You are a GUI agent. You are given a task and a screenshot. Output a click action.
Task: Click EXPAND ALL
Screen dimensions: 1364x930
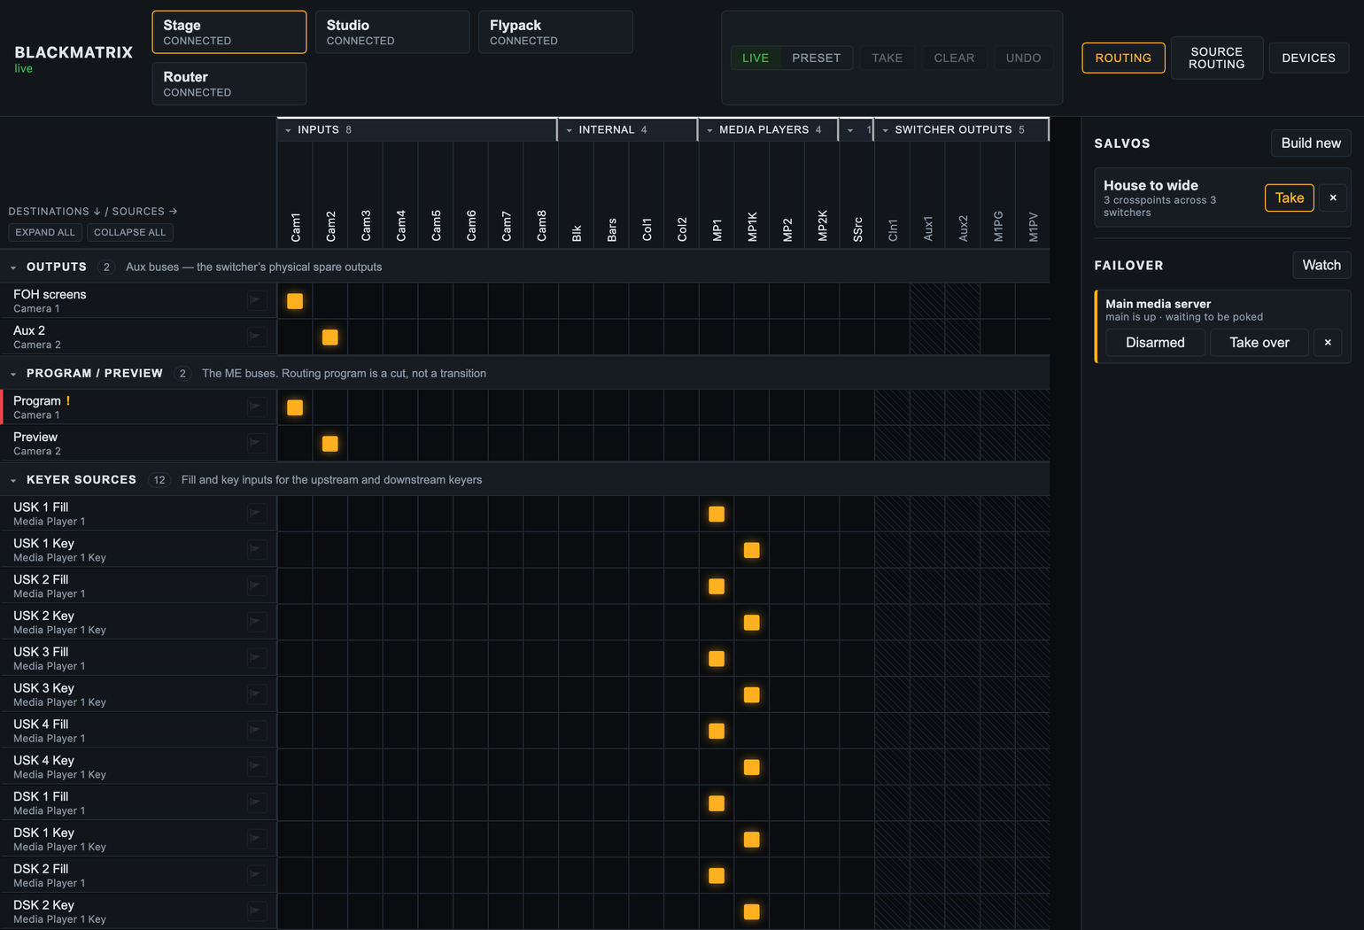click(45, 232)
